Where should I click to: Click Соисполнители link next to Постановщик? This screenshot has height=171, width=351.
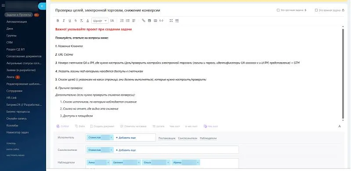tap(188, 138)
